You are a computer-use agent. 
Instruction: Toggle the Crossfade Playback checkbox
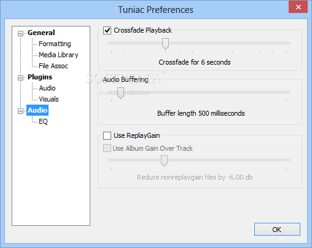(x=107, y=30)
